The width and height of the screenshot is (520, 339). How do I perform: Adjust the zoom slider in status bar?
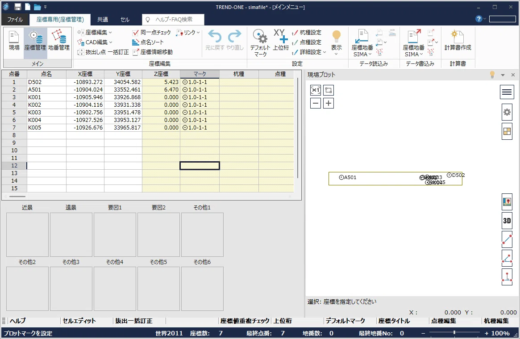click(x=454, y=332)
